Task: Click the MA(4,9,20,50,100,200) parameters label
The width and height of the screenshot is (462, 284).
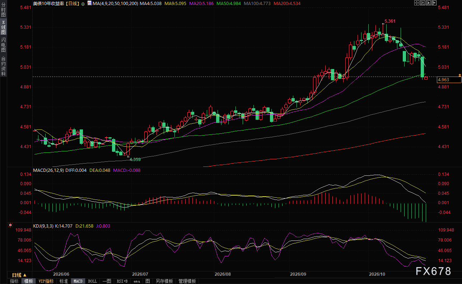Action: pyautogui.click(x=115, y=4)
